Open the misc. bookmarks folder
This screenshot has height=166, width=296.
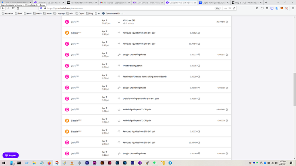coord(70,14)
